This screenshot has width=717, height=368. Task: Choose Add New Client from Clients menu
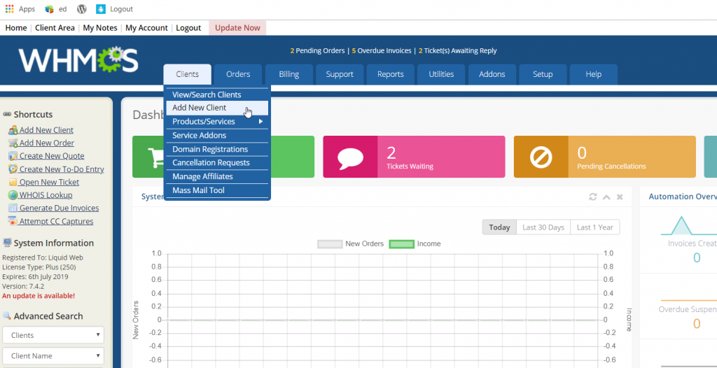(x=217, y=108)
